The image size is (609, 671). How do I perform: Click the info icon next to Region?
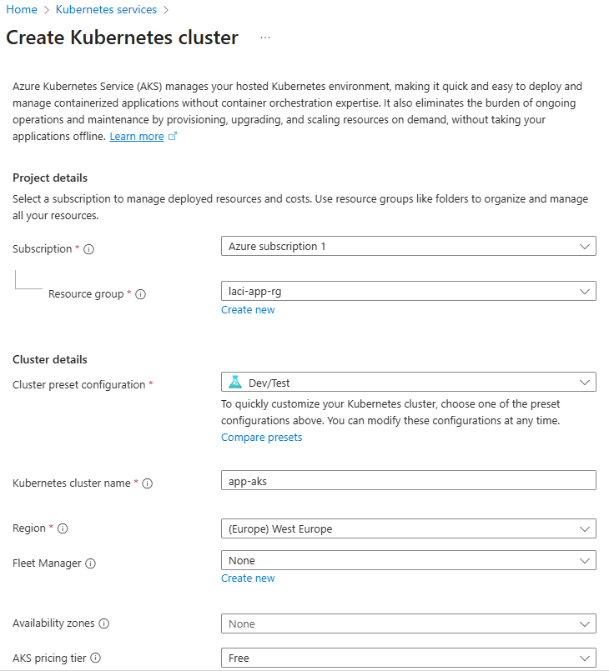pyautogui.click(x=63, y=528)
